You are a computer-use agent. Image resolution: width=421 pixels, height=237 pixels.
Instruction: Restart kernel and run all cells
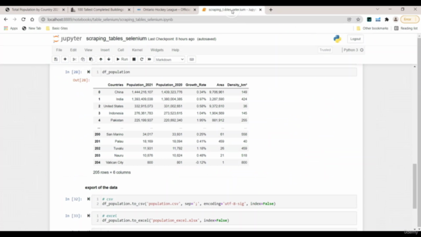[149, 59]
